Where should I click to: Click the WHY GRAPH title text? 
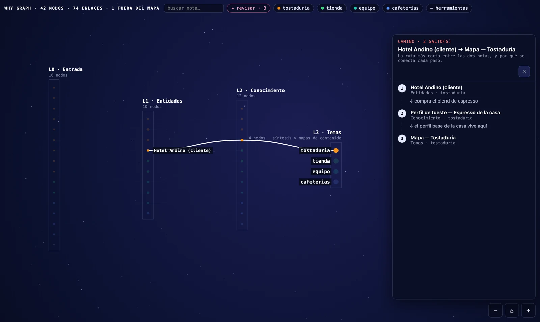(18, 8)
